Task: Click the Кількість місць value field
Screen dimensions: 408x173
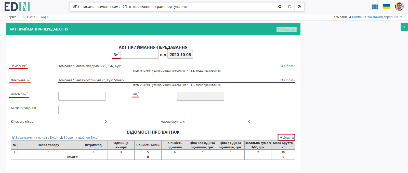Action: point(106,121)
